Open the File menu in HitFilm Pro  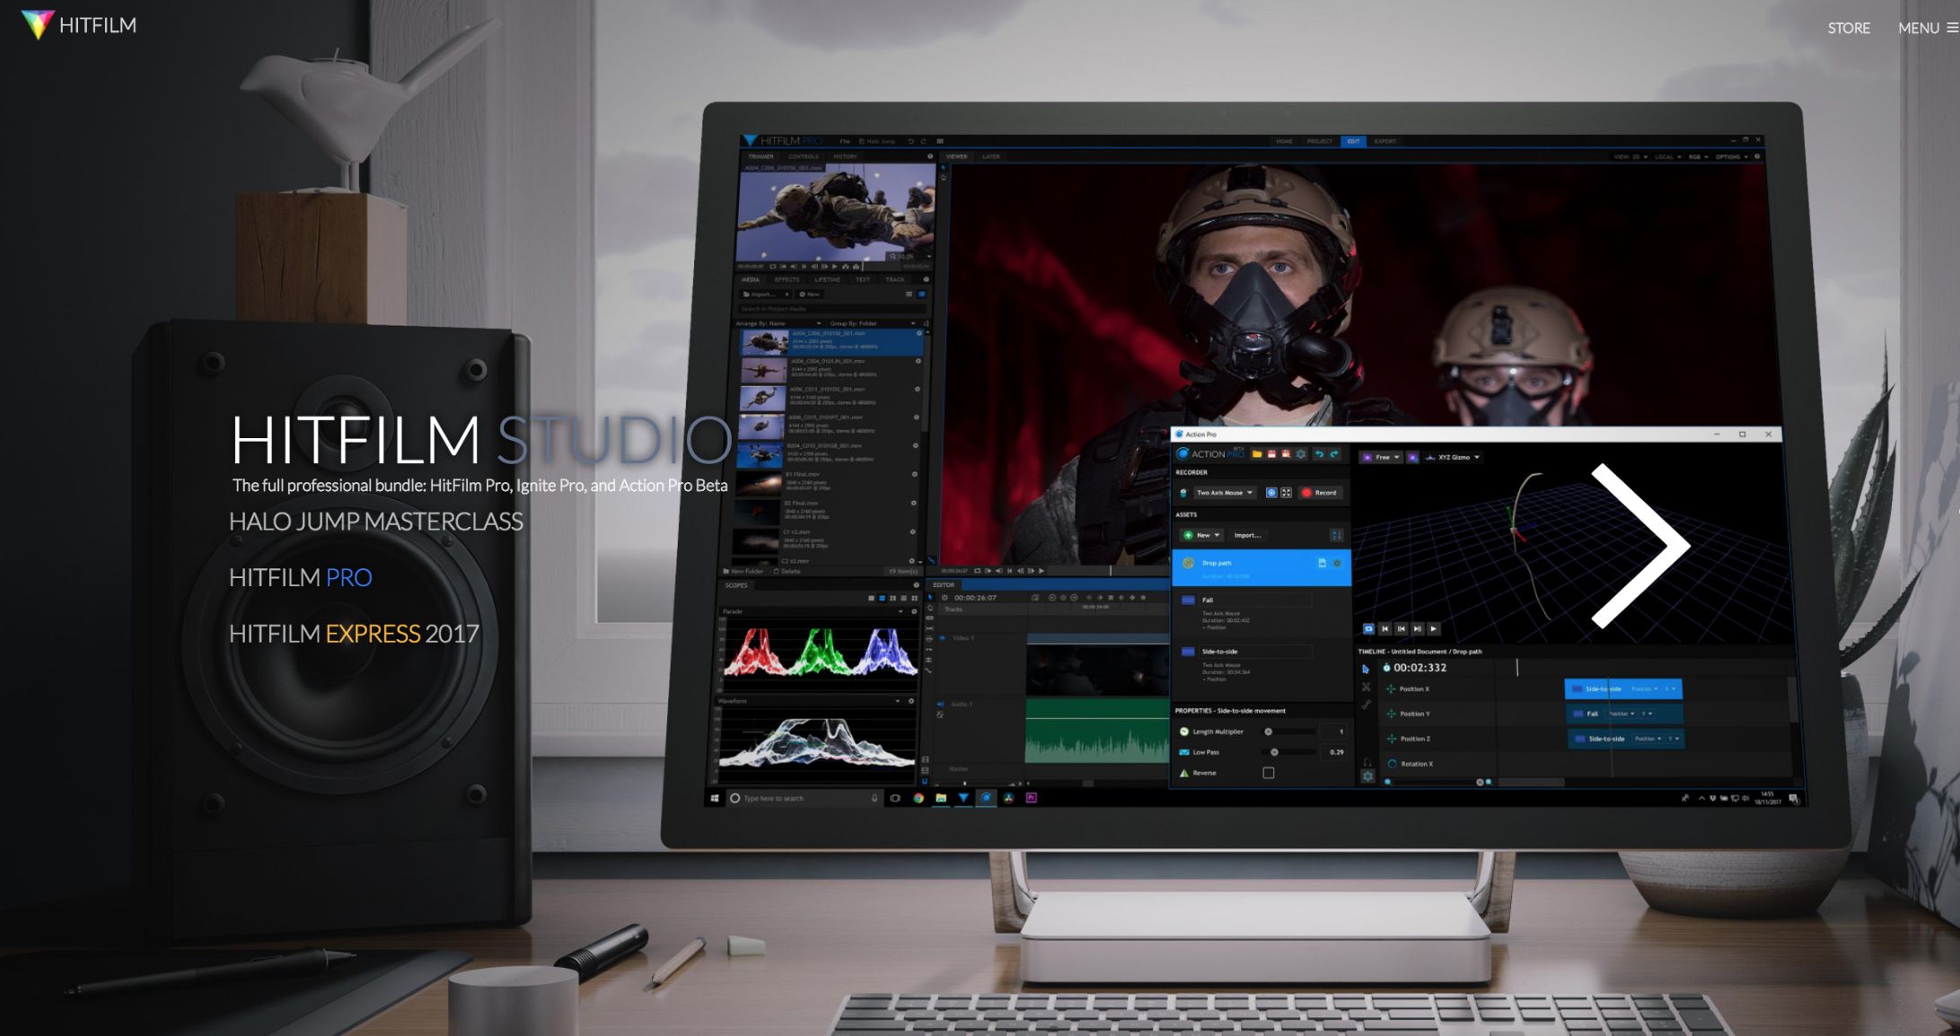tap(845, 141)
